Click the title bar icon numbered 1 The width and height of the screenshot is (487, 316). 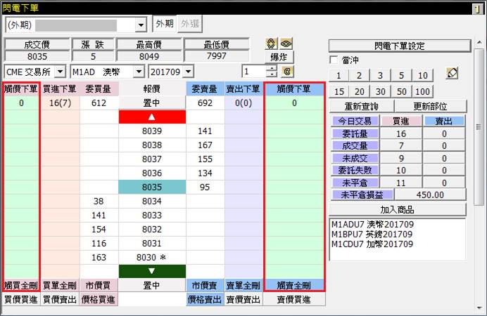click(477, 9)
